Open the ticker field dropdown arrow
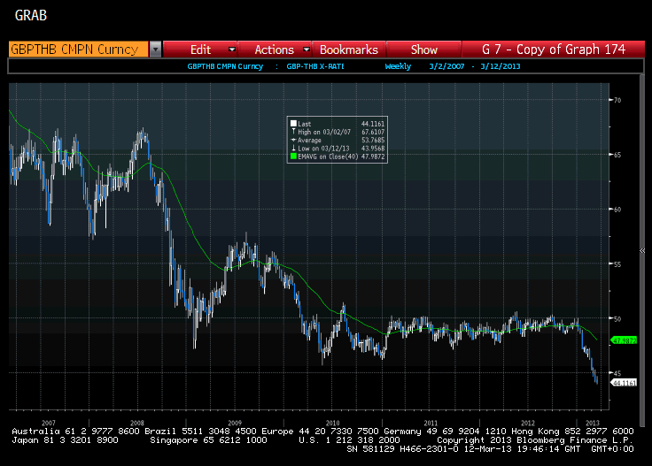Screen dimensions: 652x466 coord(155,50)
